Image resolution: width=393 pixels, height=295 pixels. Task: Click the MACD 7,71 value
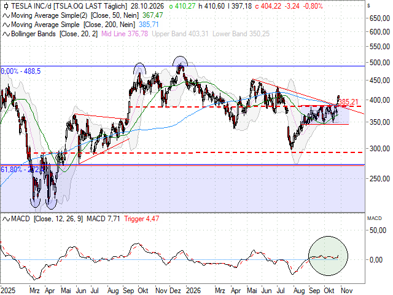coord(103,219)
